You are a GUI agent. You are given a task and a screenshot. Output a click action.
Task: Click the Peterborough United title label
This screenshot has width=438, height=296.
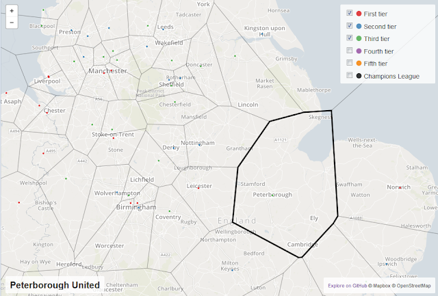point(55,285)
